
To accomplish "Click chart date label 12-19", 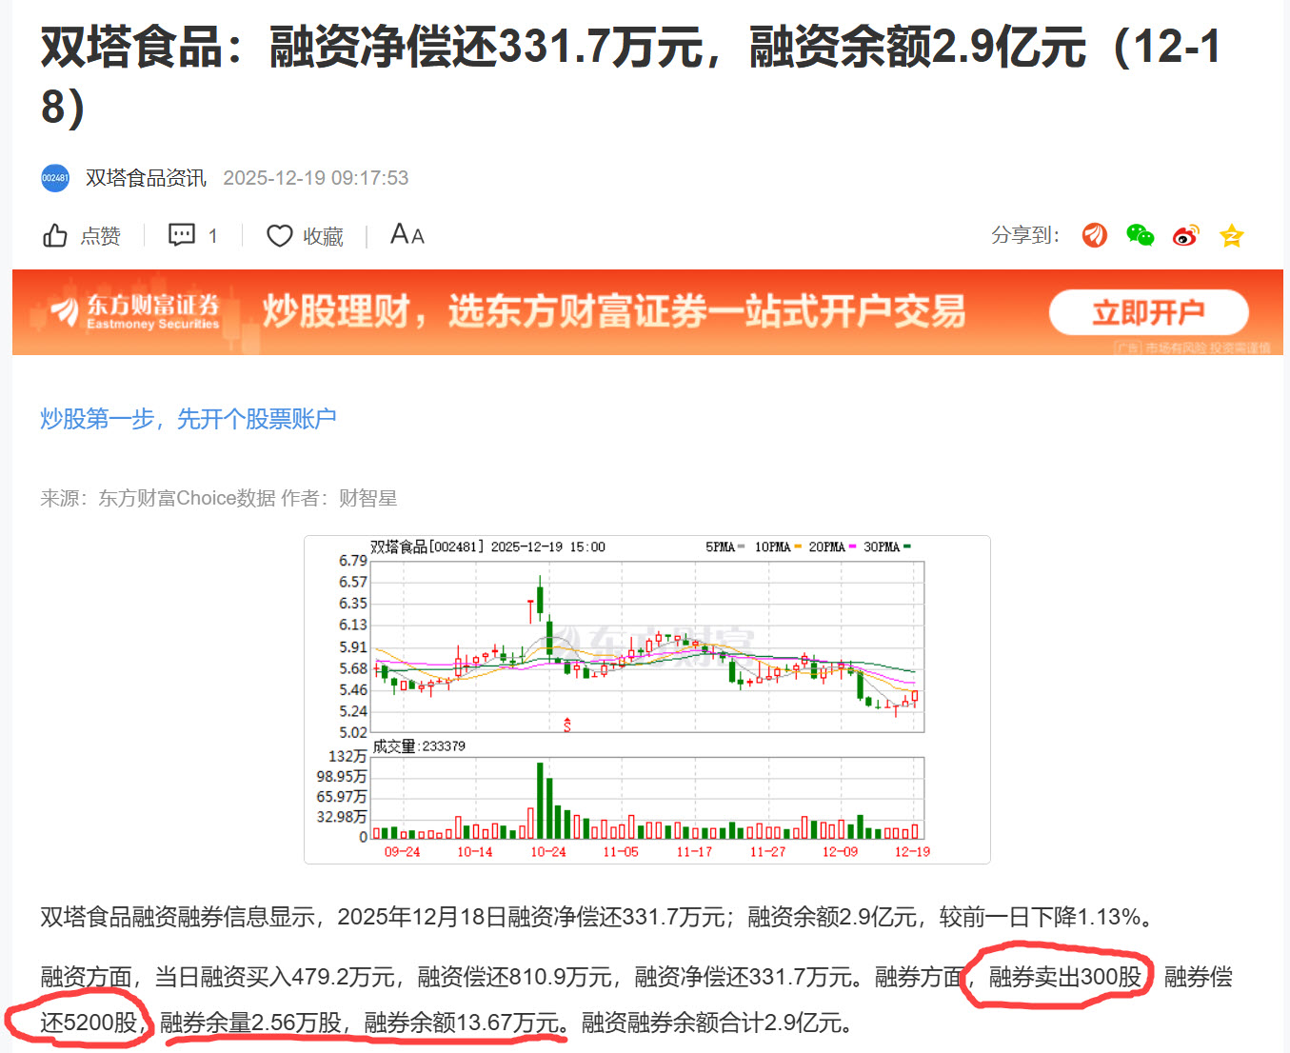I will click(x=912, y=851).
